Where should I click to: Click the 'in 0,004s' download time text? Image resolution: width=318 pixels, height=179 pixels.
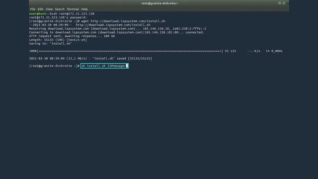(x=274, y=51)
